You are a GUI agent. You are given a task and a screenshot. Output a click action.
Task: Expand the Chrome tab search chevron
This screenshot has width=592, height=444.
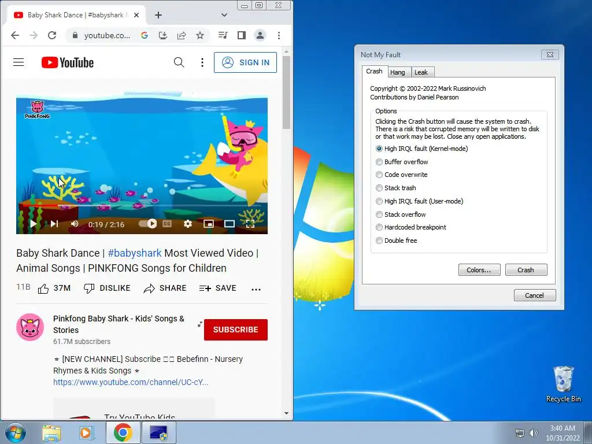pyautogui.click(x=224, y=15)
